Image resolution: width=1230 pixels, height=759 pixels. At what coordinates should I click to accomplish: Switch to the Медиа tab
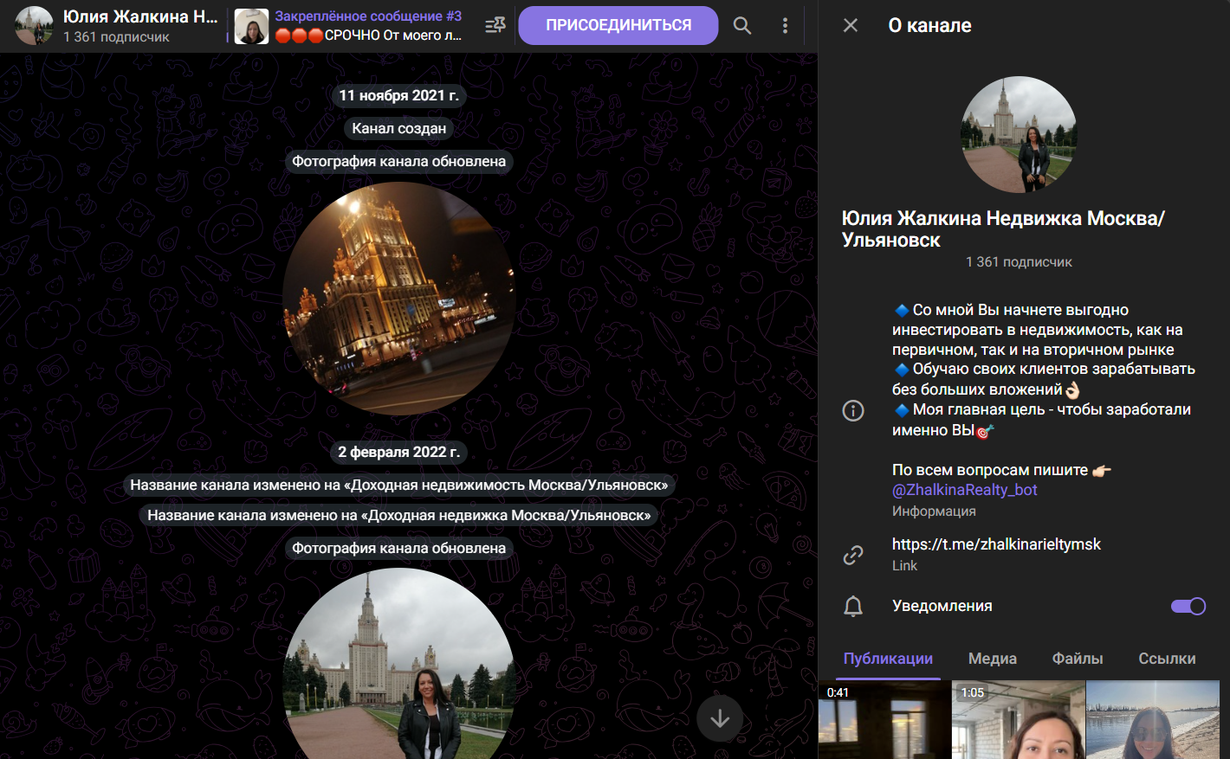pos(992,659)
